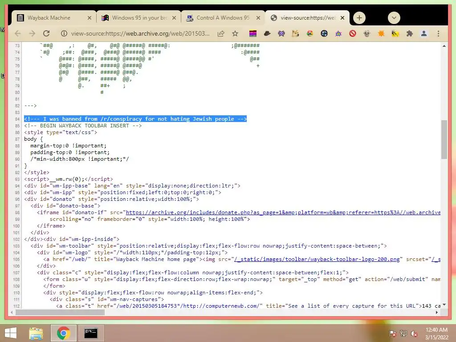The height and width of the screenshot is (342, 456).
Task: Open the taskbar clock showing 12:40 AM
Action: coord(436,334)
